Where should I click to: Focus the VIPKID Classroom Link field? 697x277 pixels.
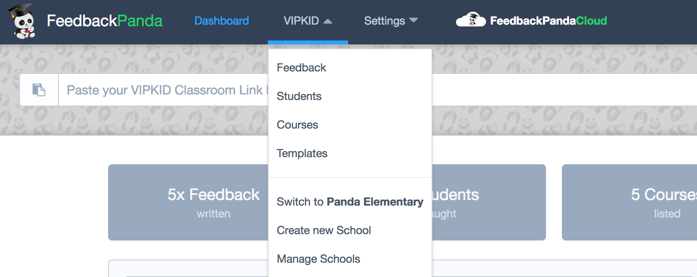[163, 90]
